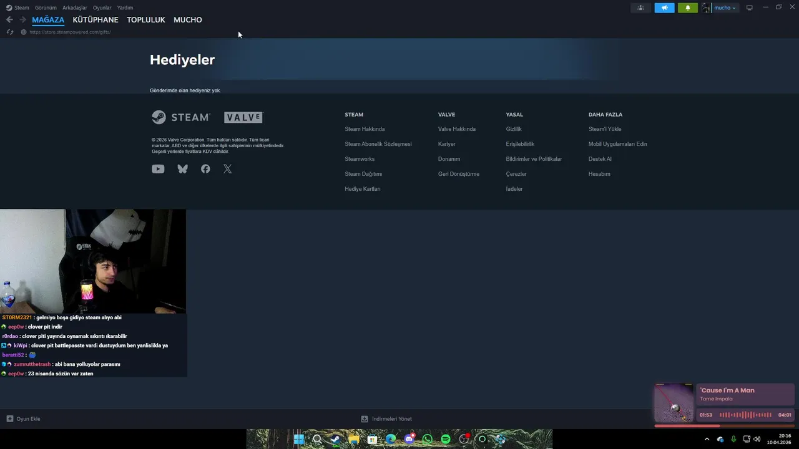Open the İadeler link
Viewport: 799px width, 449px height.
tap(514, 189)
